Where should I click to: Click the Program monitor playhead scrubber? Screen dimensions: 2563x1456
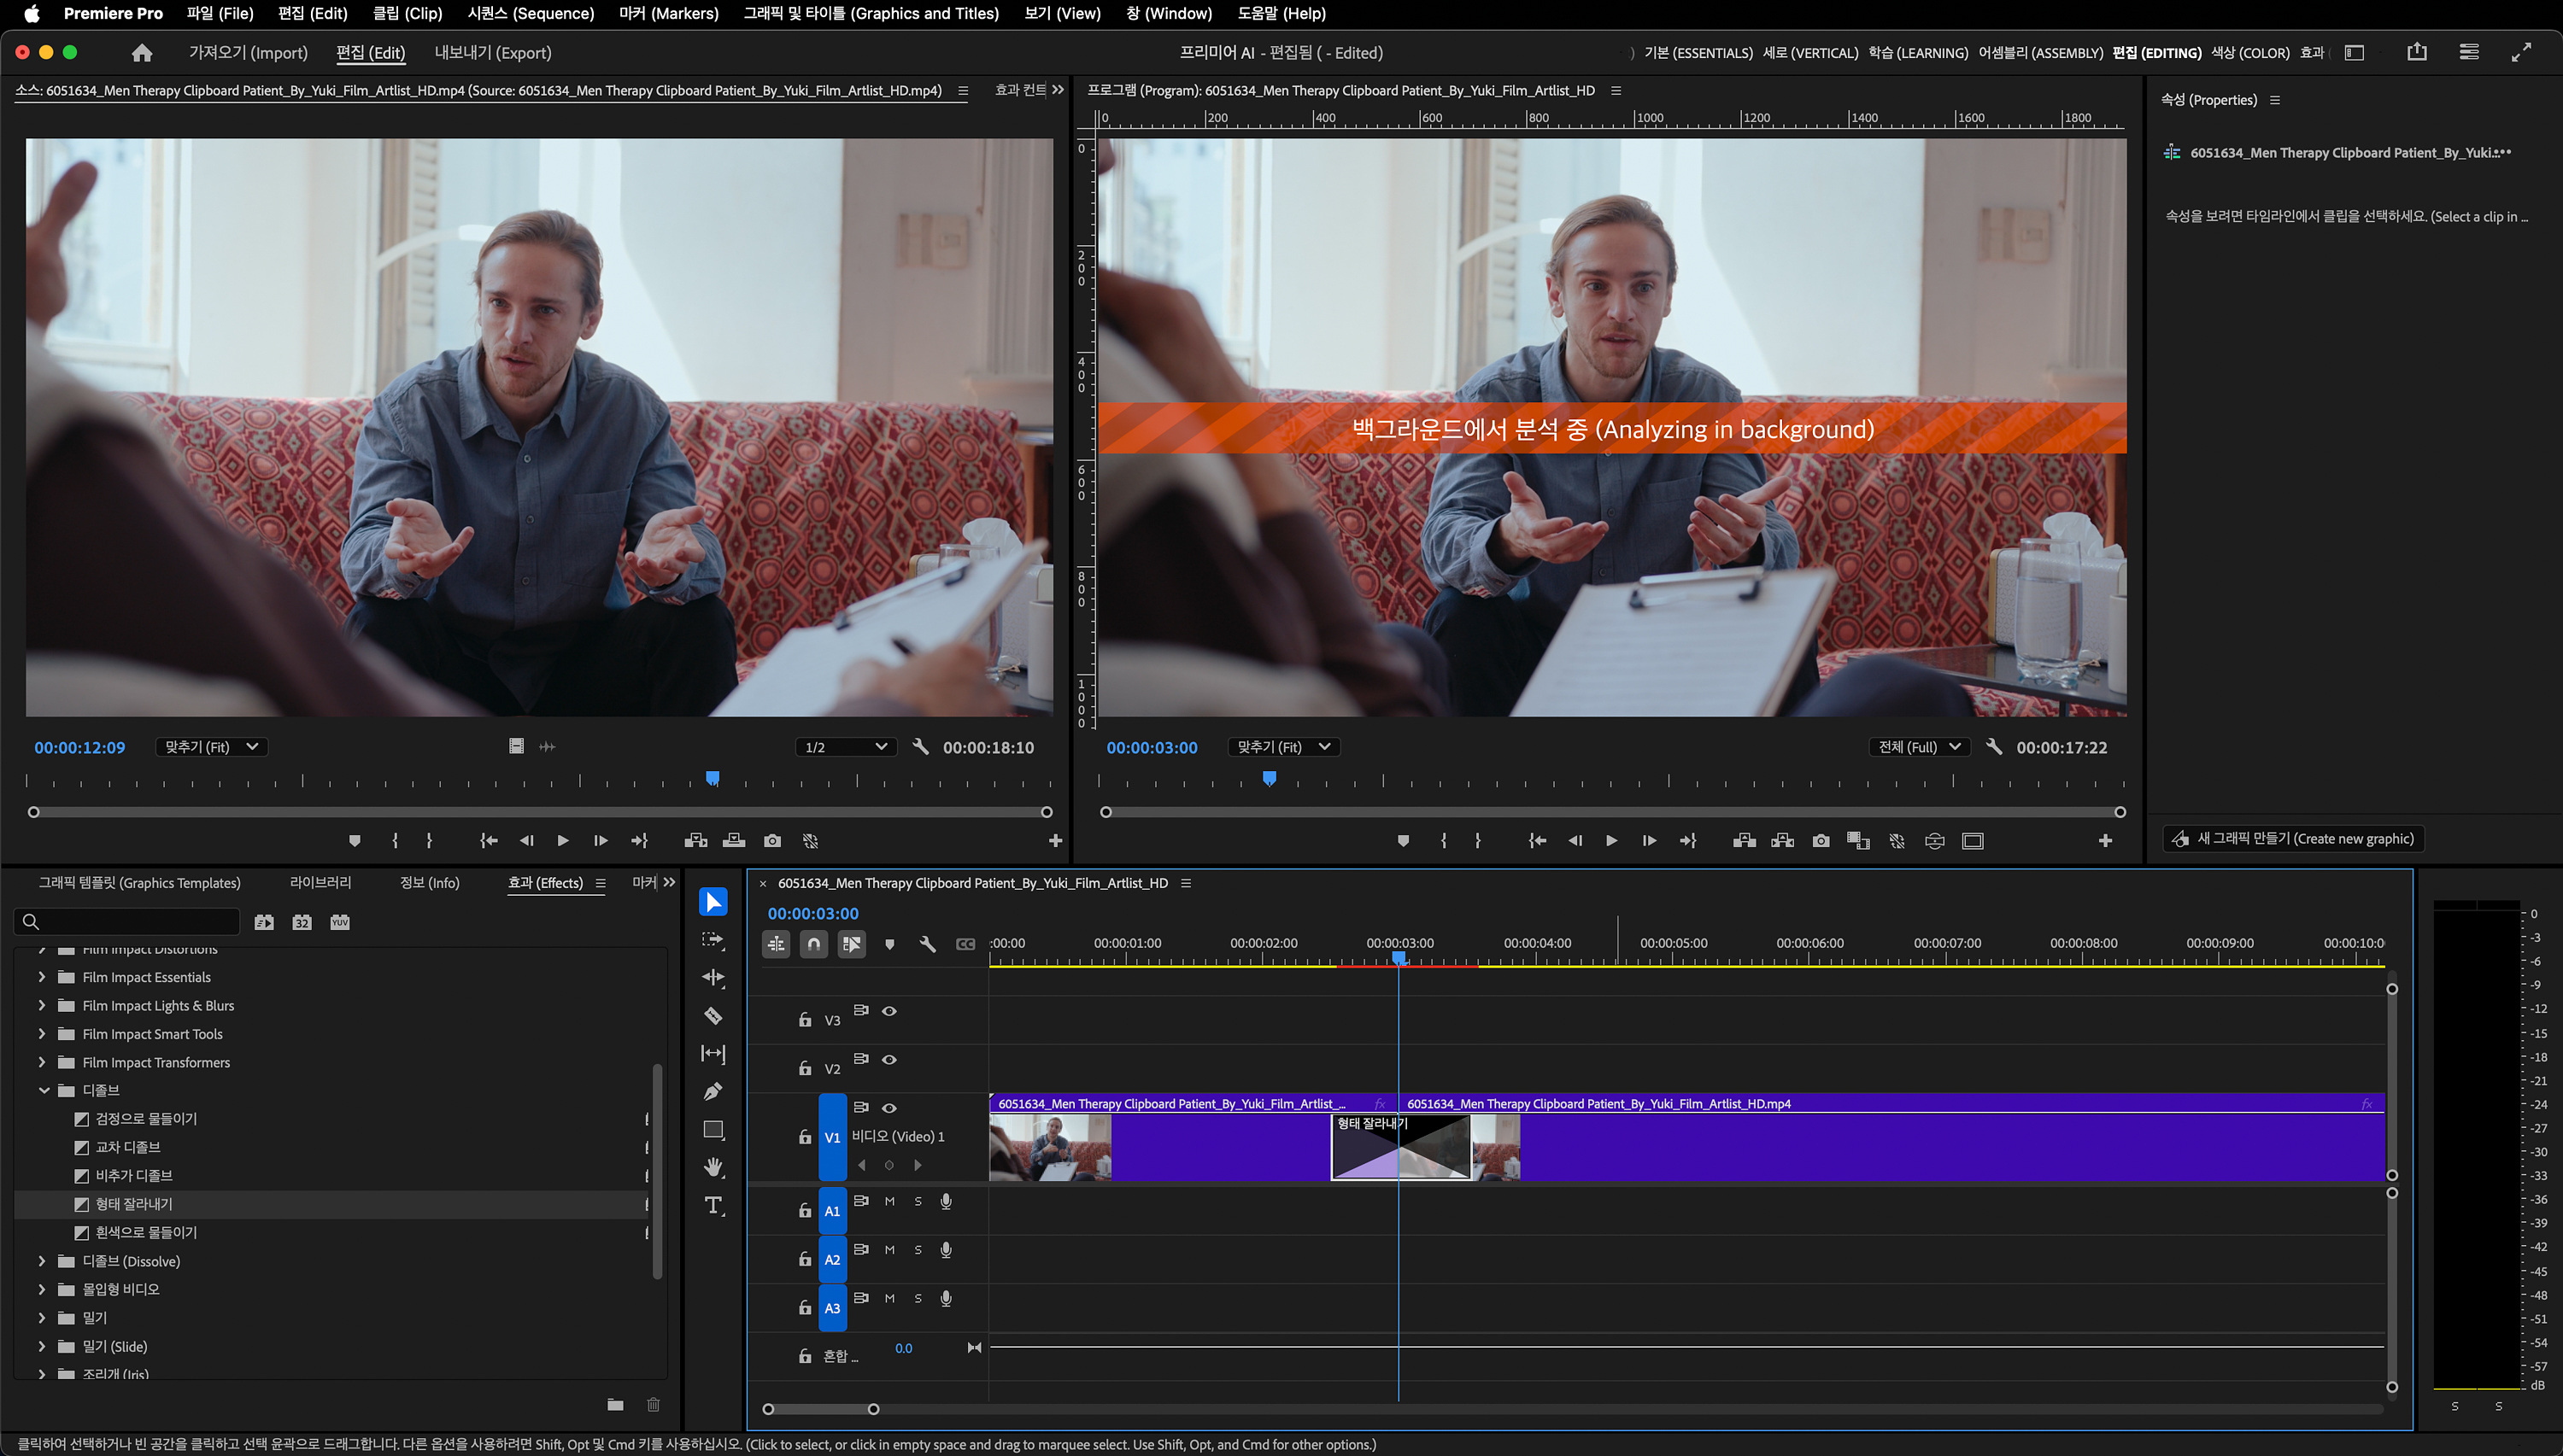click(1270, 778)
